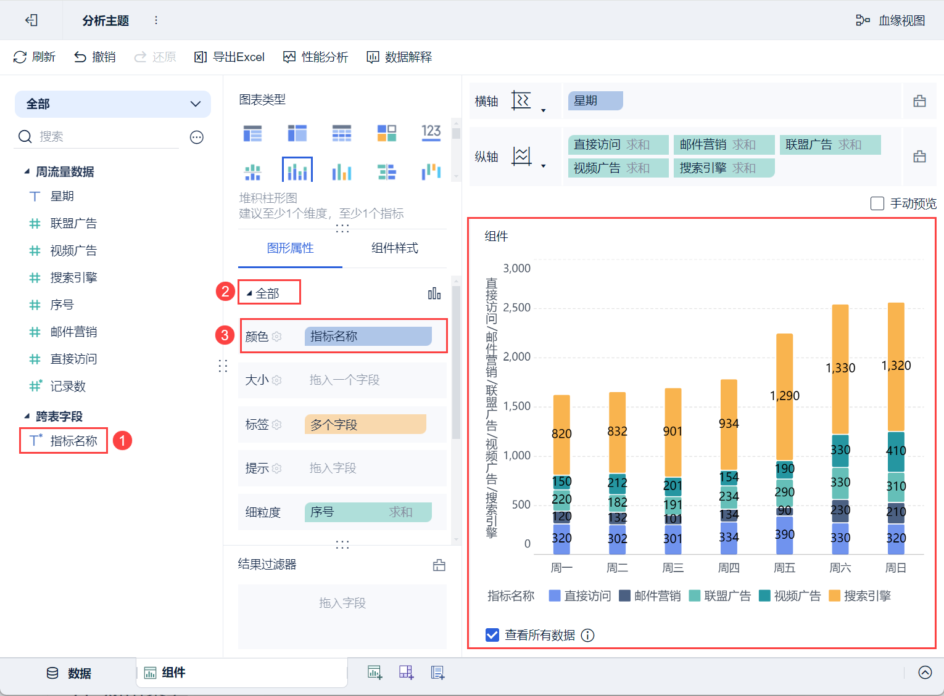Switch to the 图形属性 tab

pyautogui.click(x=290, y=248)
